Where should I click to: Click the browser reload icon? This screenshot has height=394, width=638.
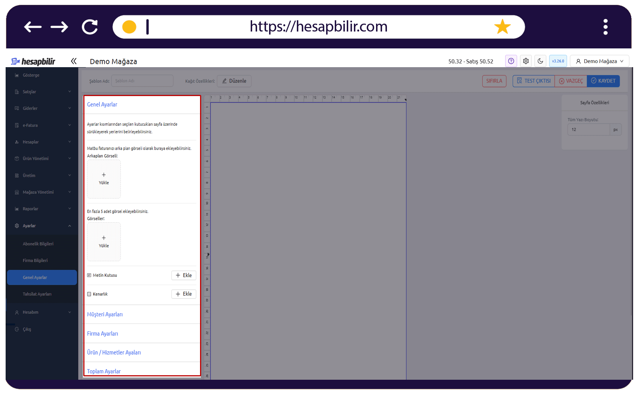(90, 27)
